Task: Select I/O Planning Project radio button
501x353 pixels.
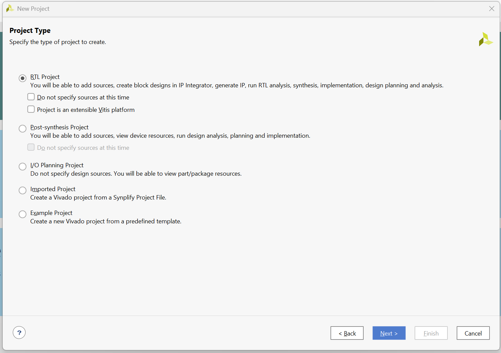Action: 23,167
